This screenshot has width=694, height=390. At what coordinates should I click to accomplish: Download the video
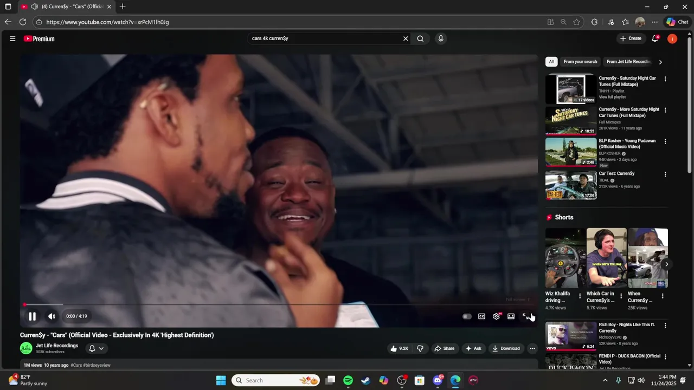click(506, 348)
